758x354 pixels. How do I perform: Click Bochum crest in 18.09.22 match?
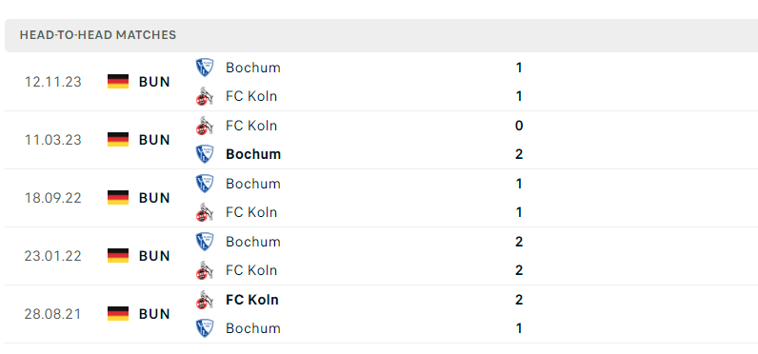coord(205,184)
